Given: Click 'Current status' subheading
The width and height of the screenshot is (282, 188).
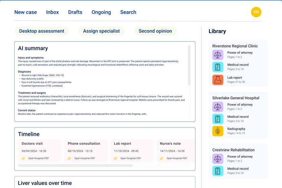Looking at the screenshot, I should point(27,110).
